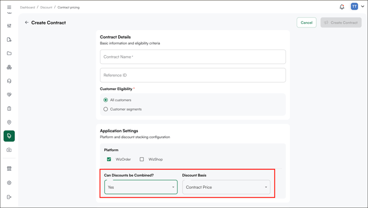Click the sliders adjustments sidebar icon
This screenshot has width=368, height=208.
[x=9, y=26]
